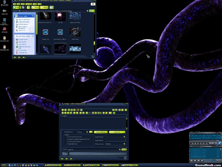This screenshot has height=167, width=222.
Task: Select 'Delete this file' red X icon
Action: pos(17,52)
